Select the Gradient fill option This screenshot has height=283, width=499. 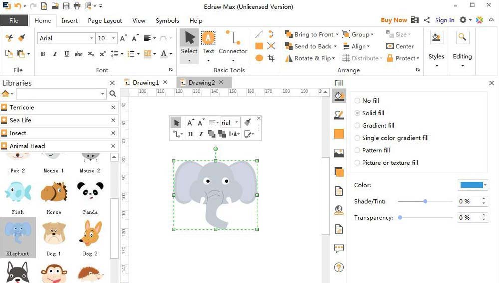click(x=374, y=125)
